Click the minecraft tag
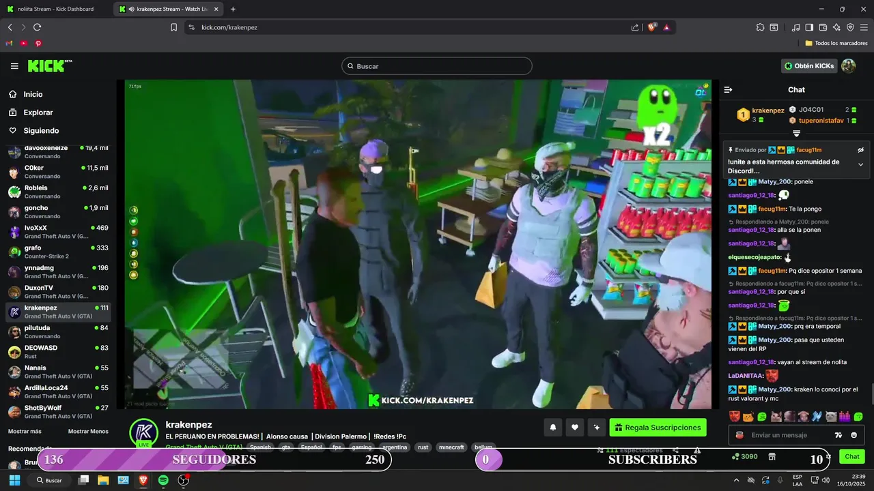Image resolution: width=874 pixels, height=491 pixels. (x=451, y=447)
